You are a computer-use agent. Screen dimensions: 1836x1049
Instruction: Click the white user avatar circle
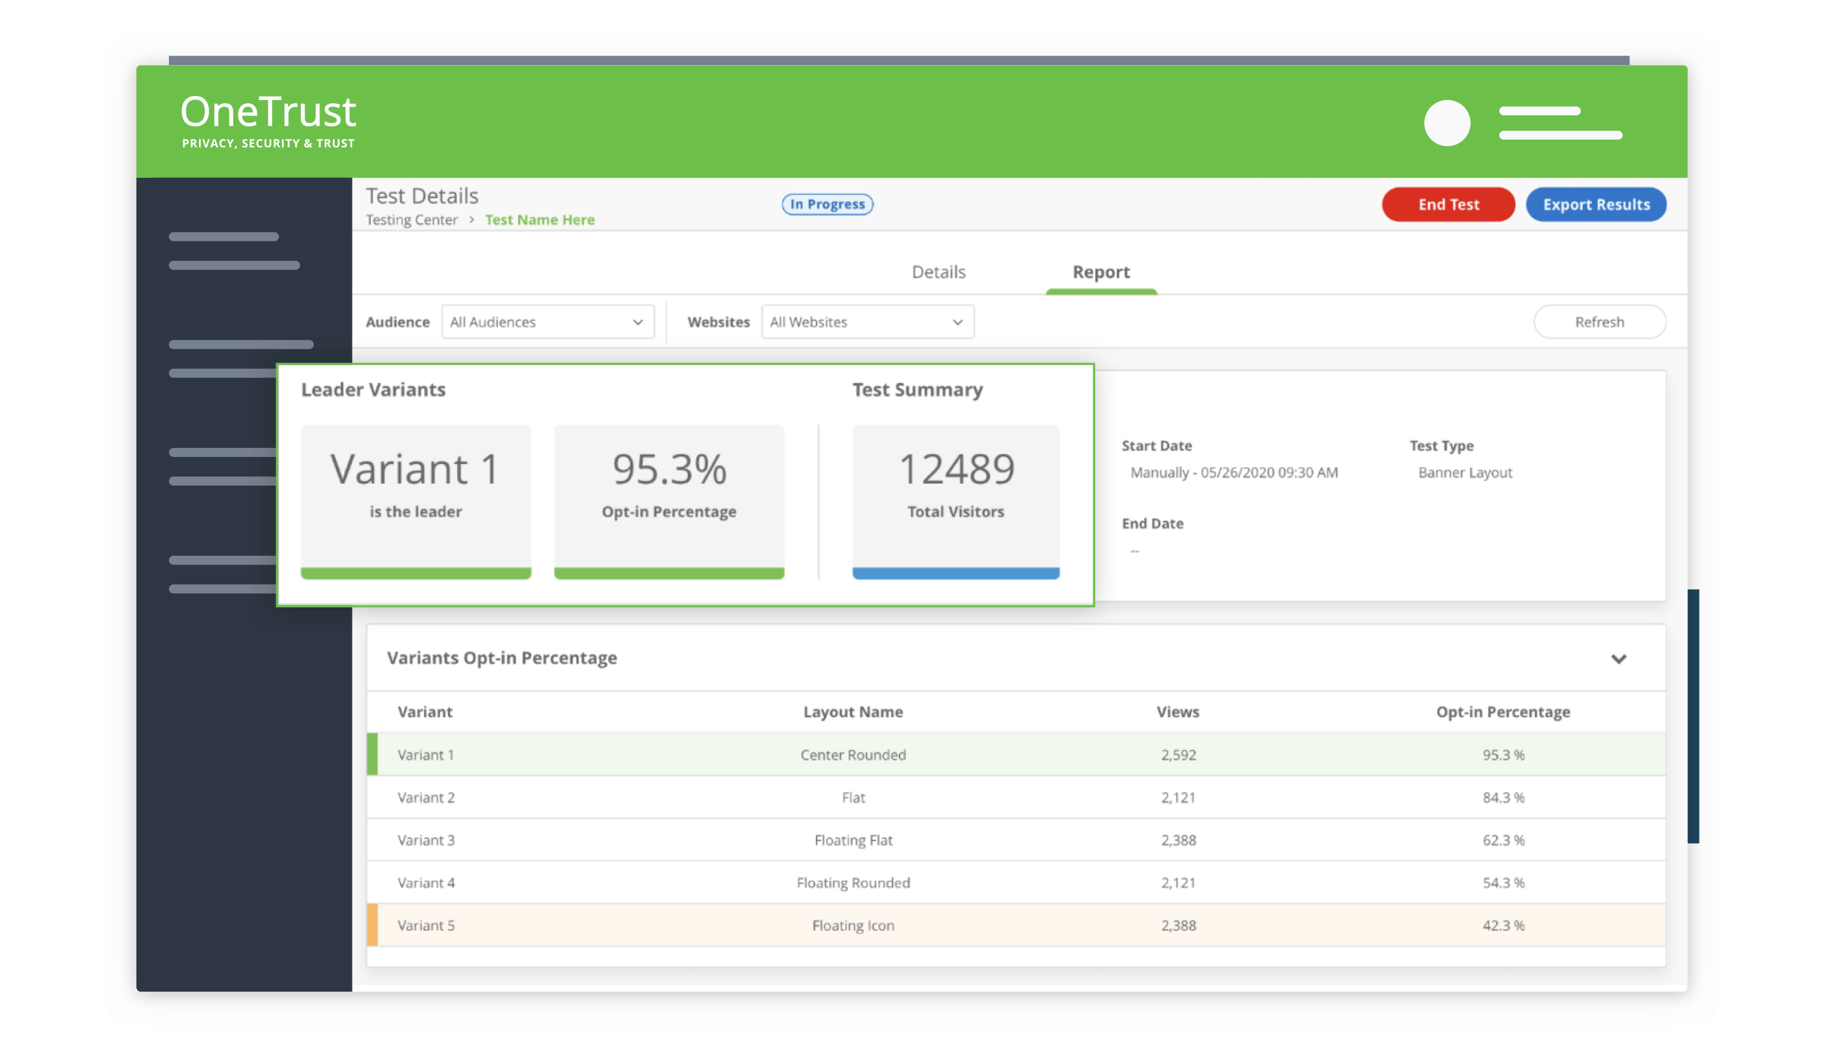1447,123
